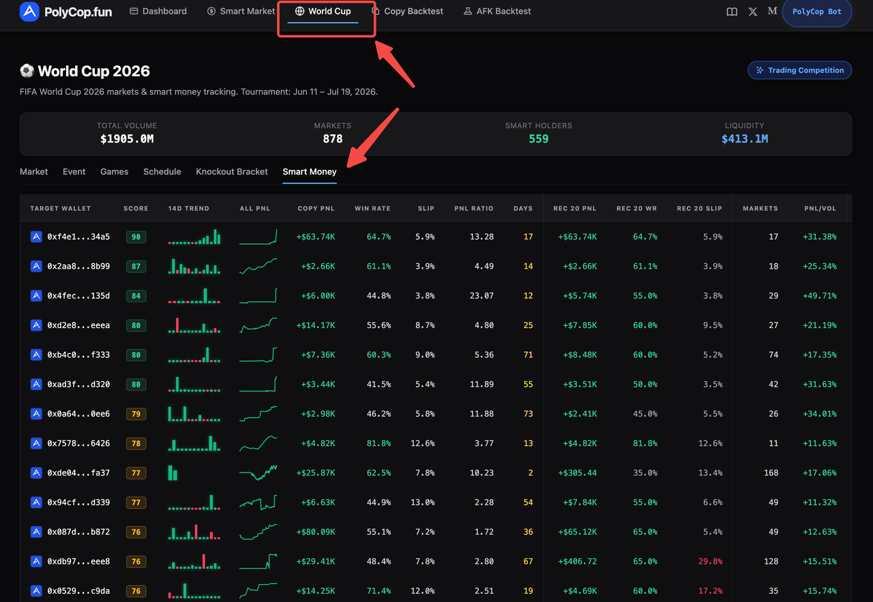
Task: Click All PNL sparkline for 0xde04...fa37
Action: pos(258,472)
